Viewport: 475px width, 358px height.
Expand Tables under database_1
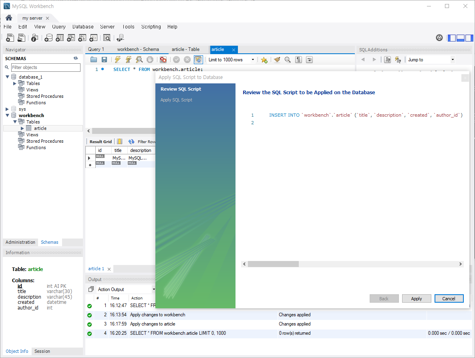click(x=14, y=83)
